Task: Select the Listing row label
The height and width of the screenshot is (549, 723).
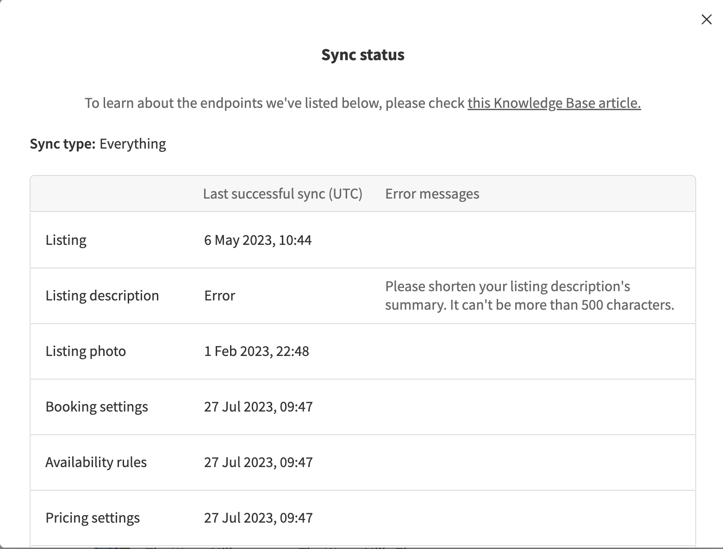Action: coord(66,240)
